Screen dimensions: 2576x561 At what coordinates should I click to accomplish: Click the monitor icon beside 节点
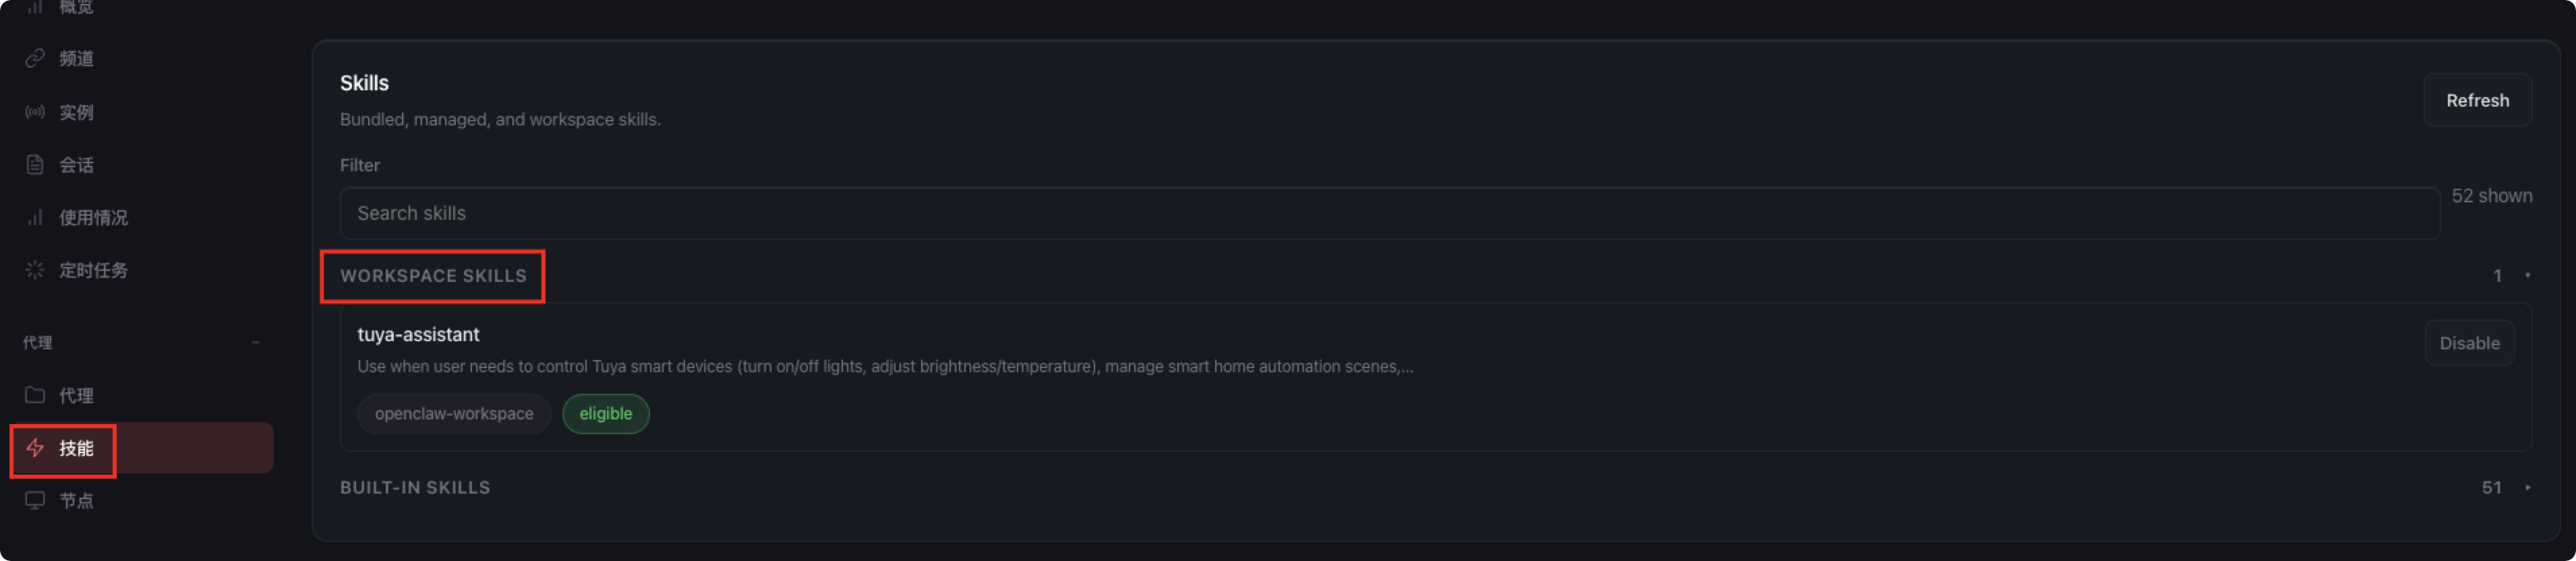tap(35, 500)
